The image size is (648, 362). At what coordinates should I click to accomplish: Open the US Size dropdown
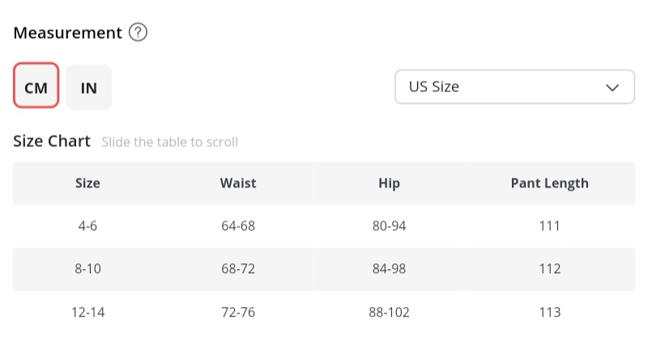click(x=514, y=86)
